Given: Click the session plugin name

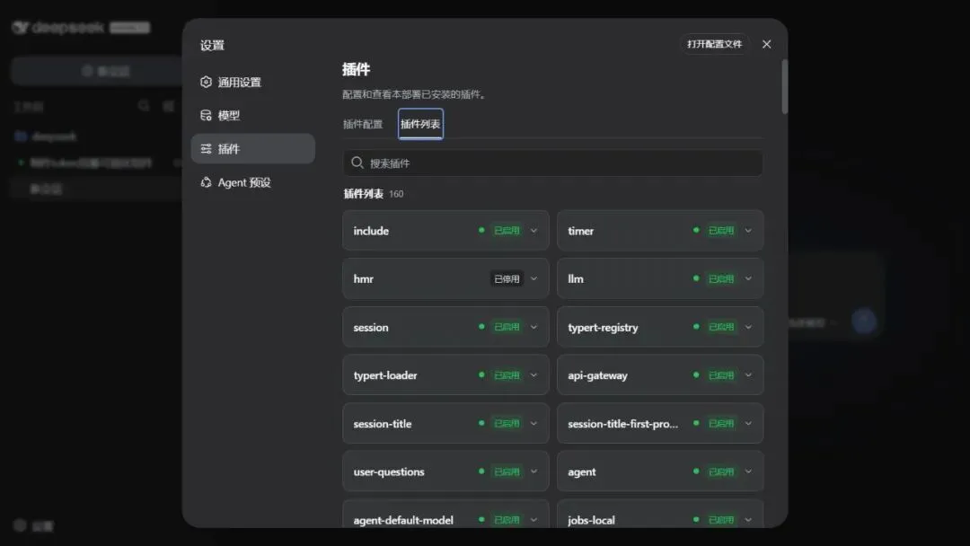Looking at the screenshot, I should (371, 327).
